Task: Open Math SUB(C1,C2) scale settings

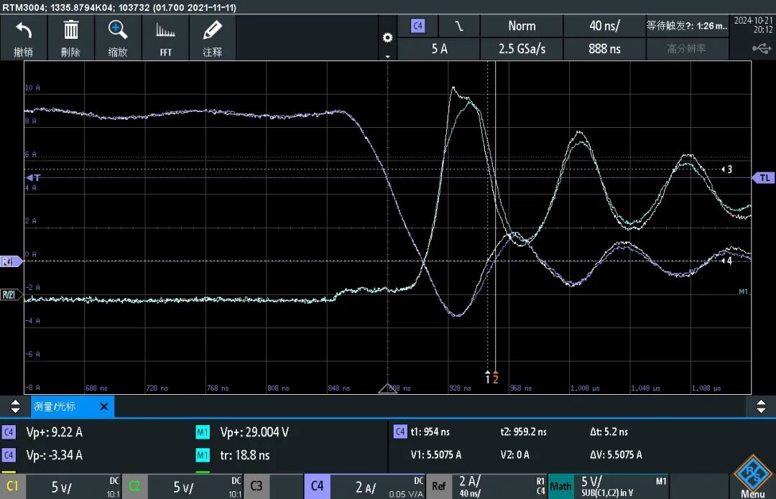Action: pos(621,487)
